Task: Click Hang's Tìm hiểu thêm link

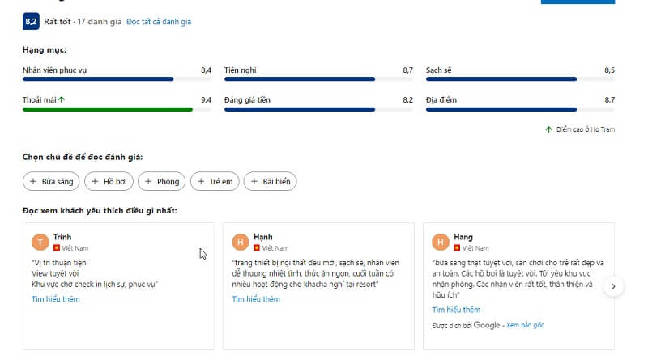Action: (456, 310)
